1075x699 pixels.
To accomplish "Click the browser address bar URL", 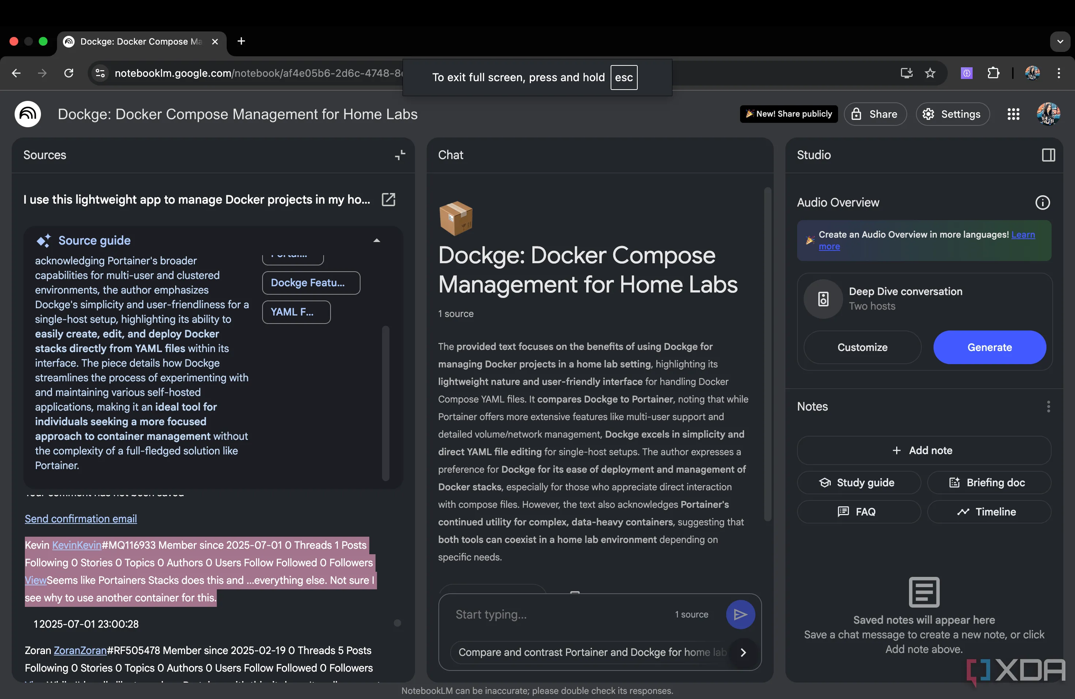I will (258, 73).
